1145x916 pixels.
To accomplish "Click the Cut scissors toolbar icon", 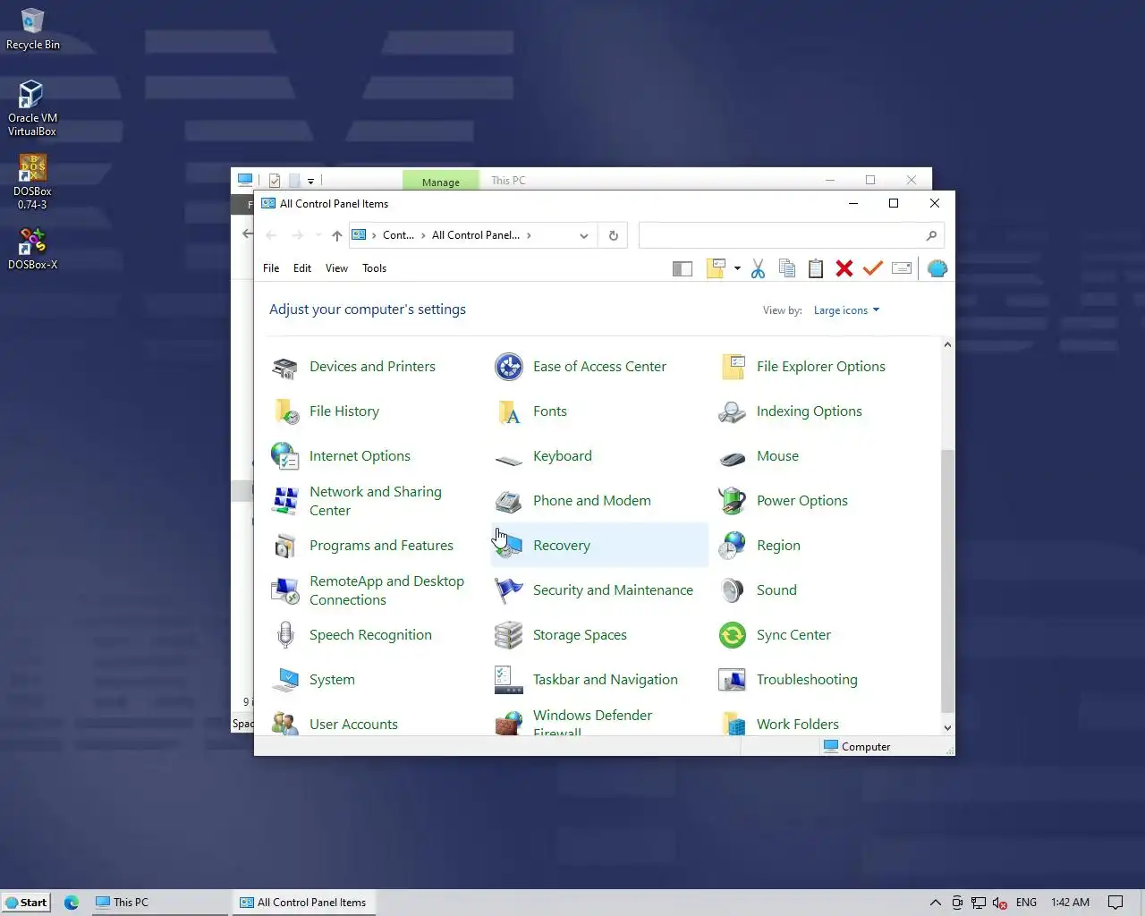I will click(758, 268).
